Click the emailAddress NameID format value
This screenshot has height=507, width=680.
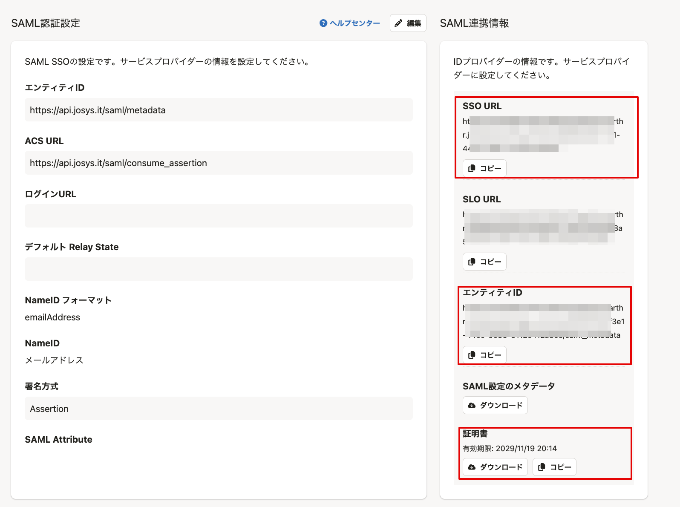[x=52, y=317]
